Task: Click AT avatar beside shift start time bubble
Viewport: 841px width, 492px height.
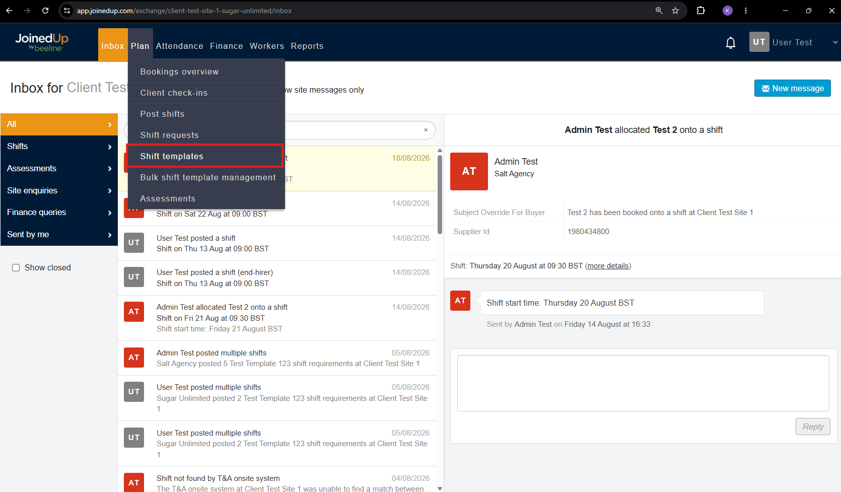Action: 460,301
